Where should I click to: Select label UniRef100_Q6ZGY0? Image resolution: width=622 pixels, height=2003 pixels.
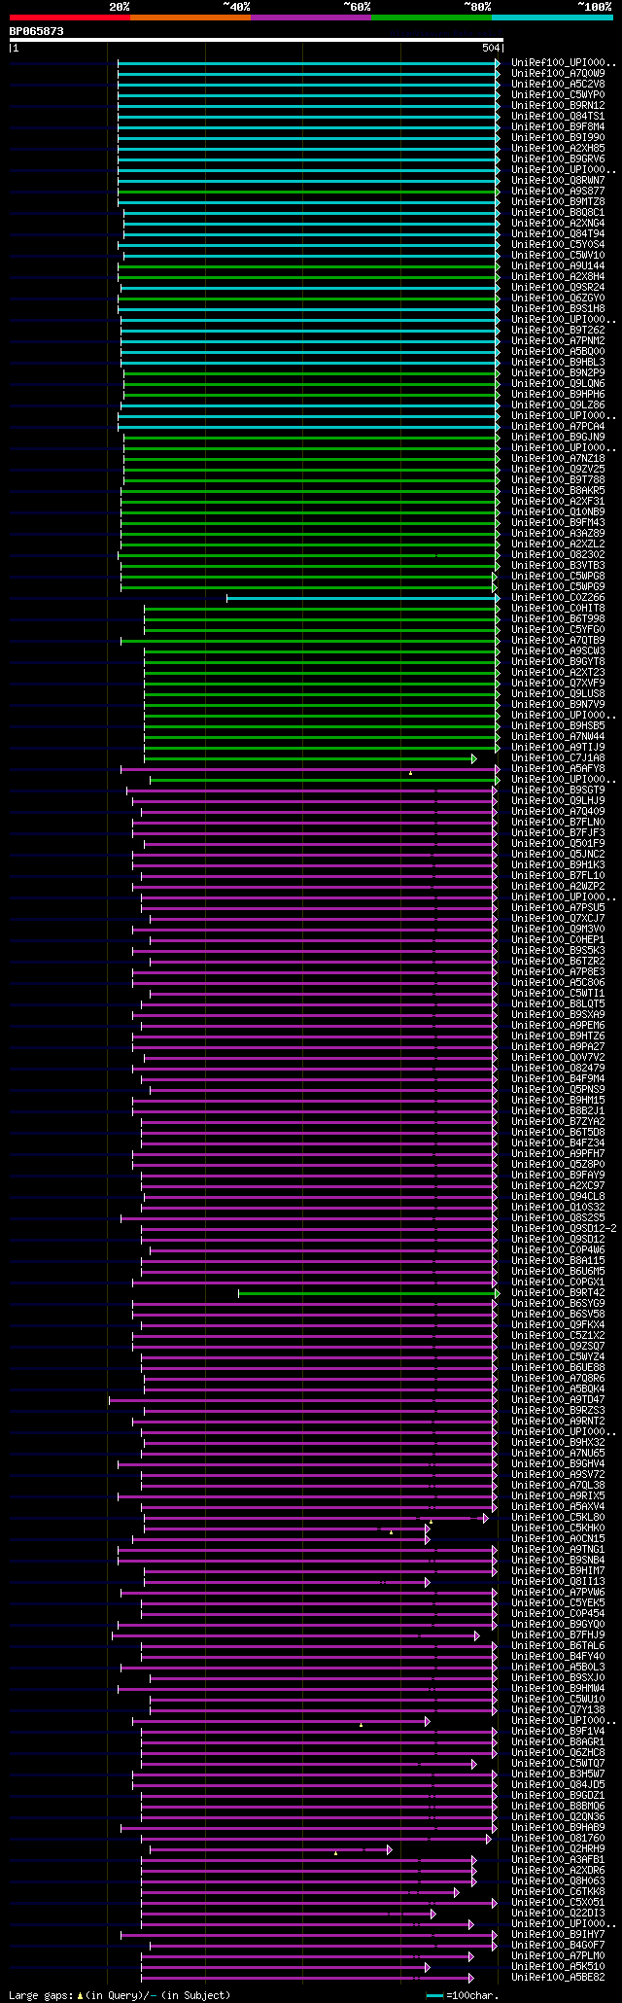point(558,298)
